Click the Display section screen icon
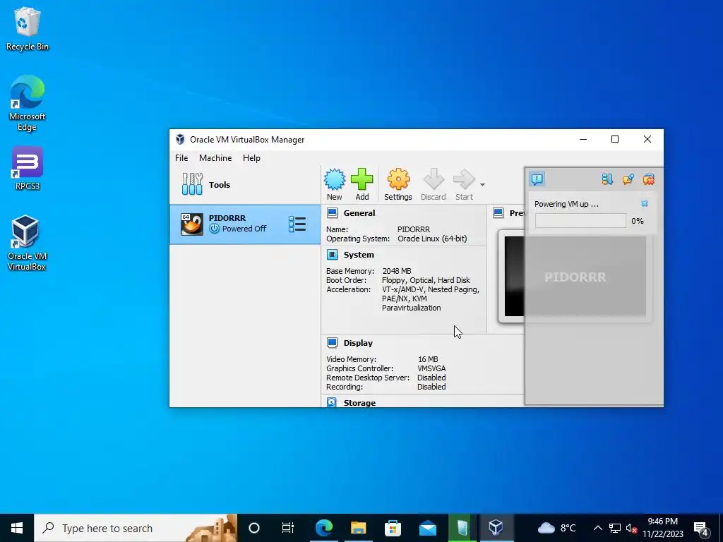Viewport: 723px width, 542px height. [x=332, y=343]
